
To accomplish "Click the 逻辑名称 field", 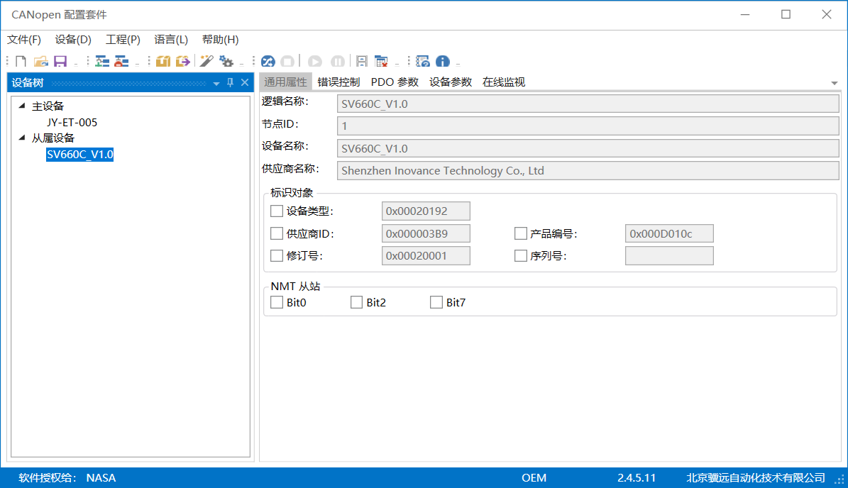I will coord(588,104).
